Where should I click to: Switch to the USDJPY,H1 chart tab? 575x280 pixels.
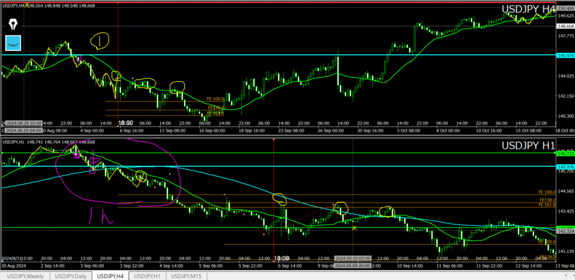click(x=149, y=276)
